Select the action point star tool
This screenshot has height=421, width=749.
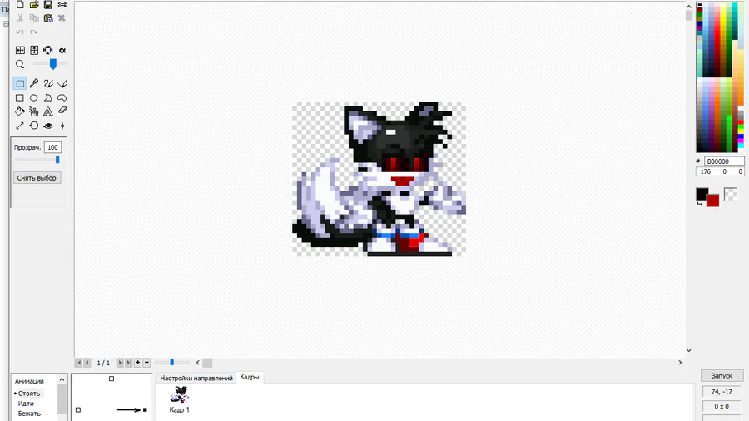click(x=62, y=126)
